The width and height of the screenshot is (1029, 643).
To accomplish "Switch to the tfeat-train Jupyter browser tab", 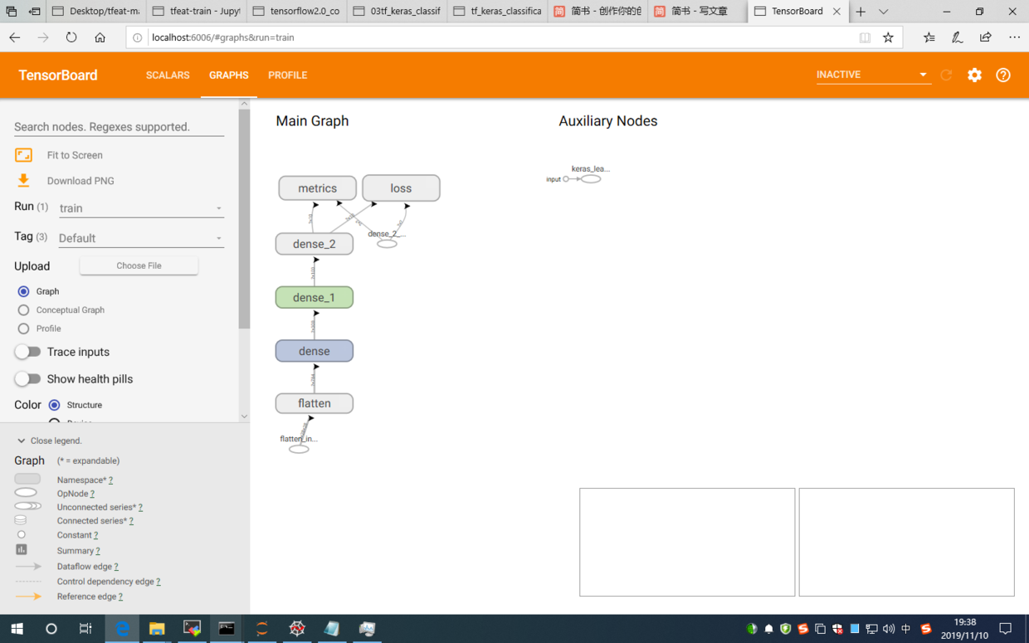I will [x=195, y=12].
